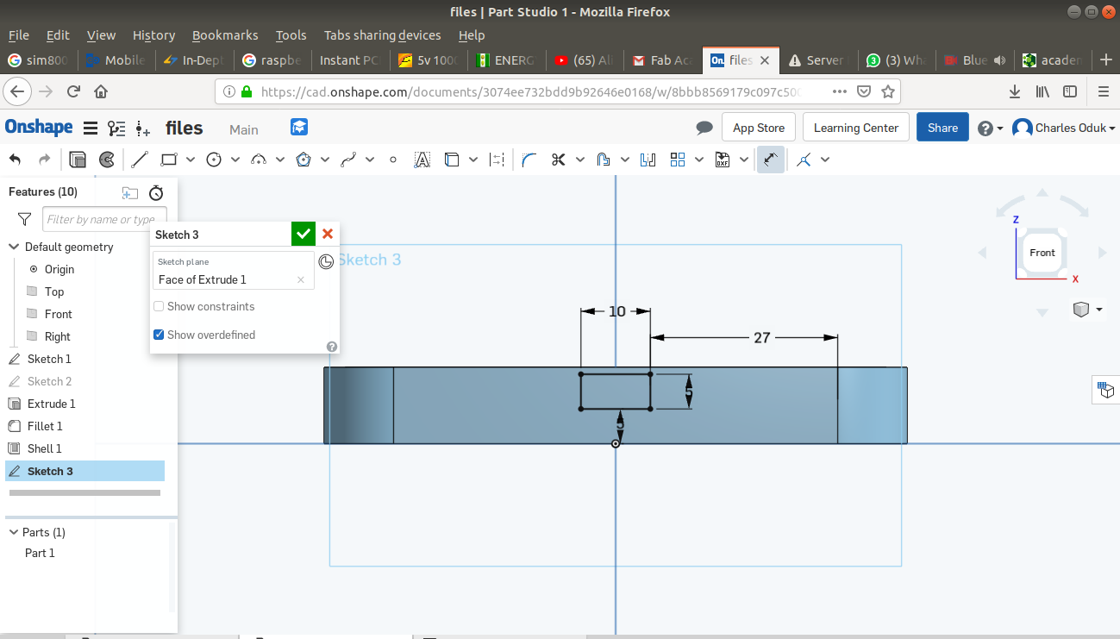Click the add folder icon in Features
This screenshot has width=1120, height=639.
click(x=129, y=192)
